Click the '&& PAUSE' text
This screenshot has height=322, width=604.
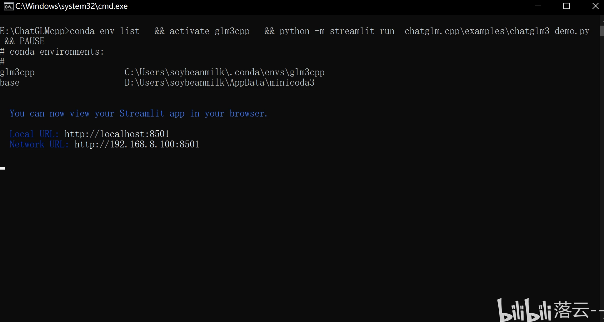coord(24,42)
